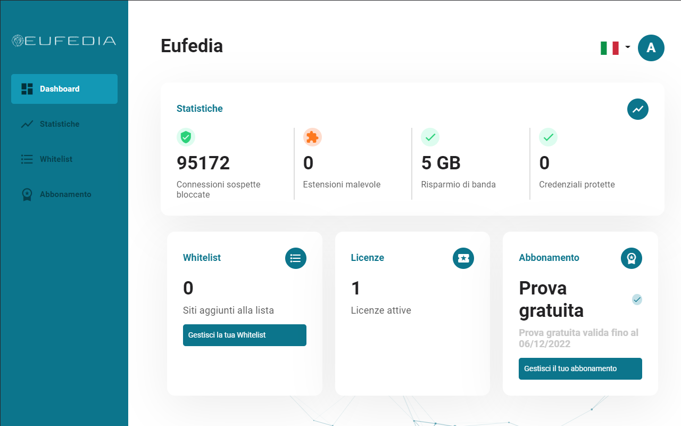The height and width of the screenshot is (426, 681).
Task: Open Abbonamento in the sidebar menu
Action: pyautogui.click(x=65, y=194)
